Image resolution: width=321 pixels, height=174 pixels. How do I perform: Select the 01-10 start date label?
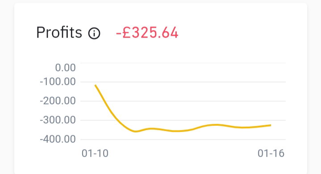pyautogui.click(x=95, y=153)
